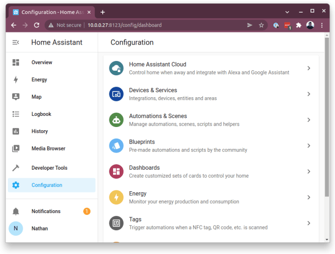Select Logbook in the sidebar

(x=52, y=114)
